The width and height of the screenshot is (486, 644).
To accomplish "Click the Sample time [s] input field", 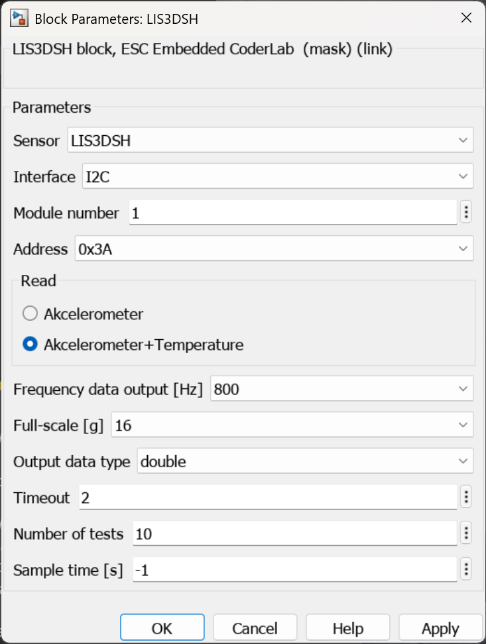I will (295, 570).
